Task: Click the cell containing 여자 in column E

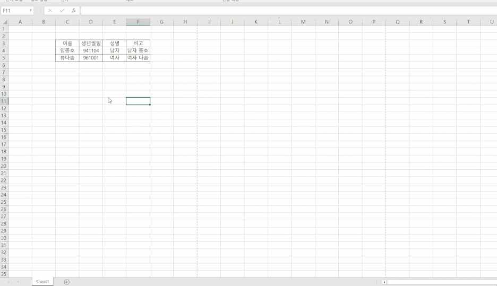Action: tap(114, 58)
